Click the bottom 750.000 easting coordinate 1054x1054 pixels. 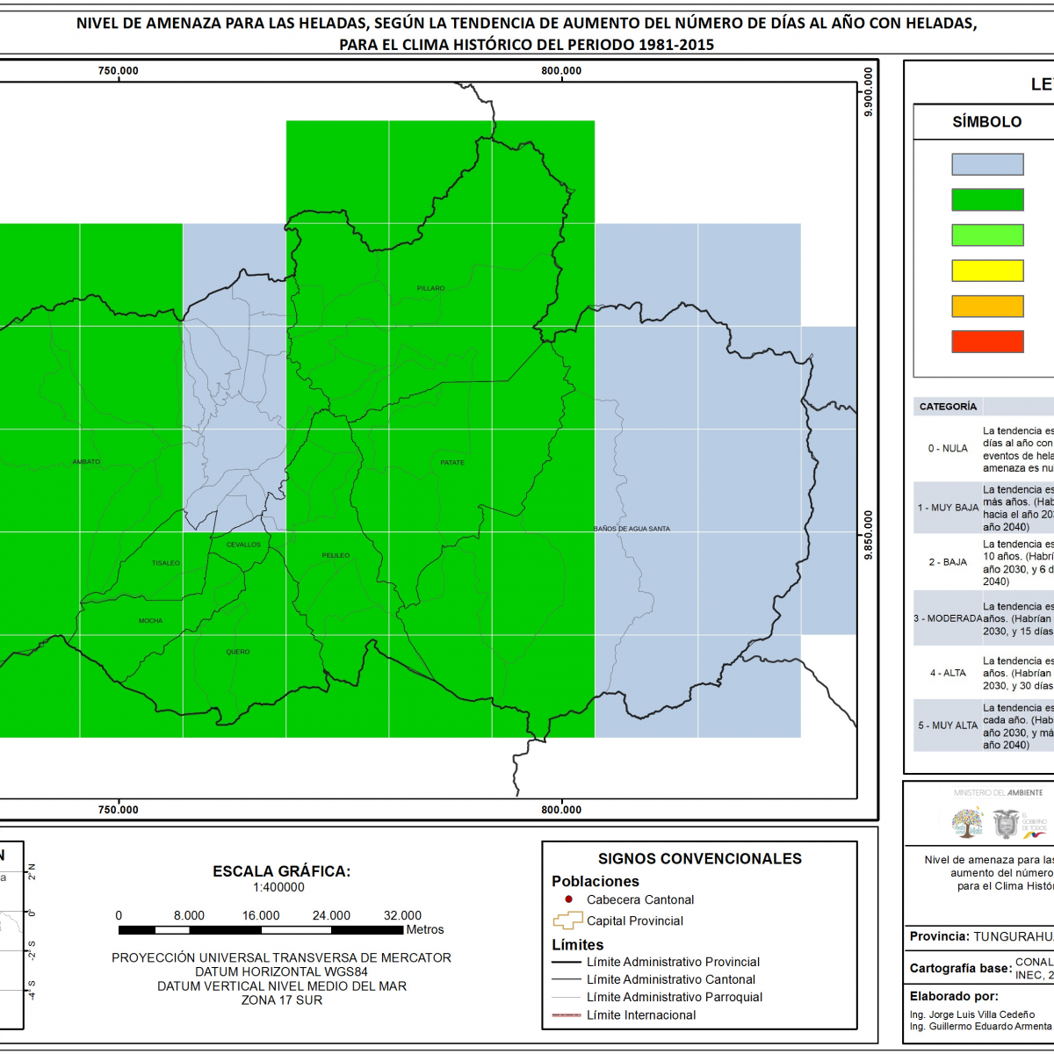click(119, 810)
